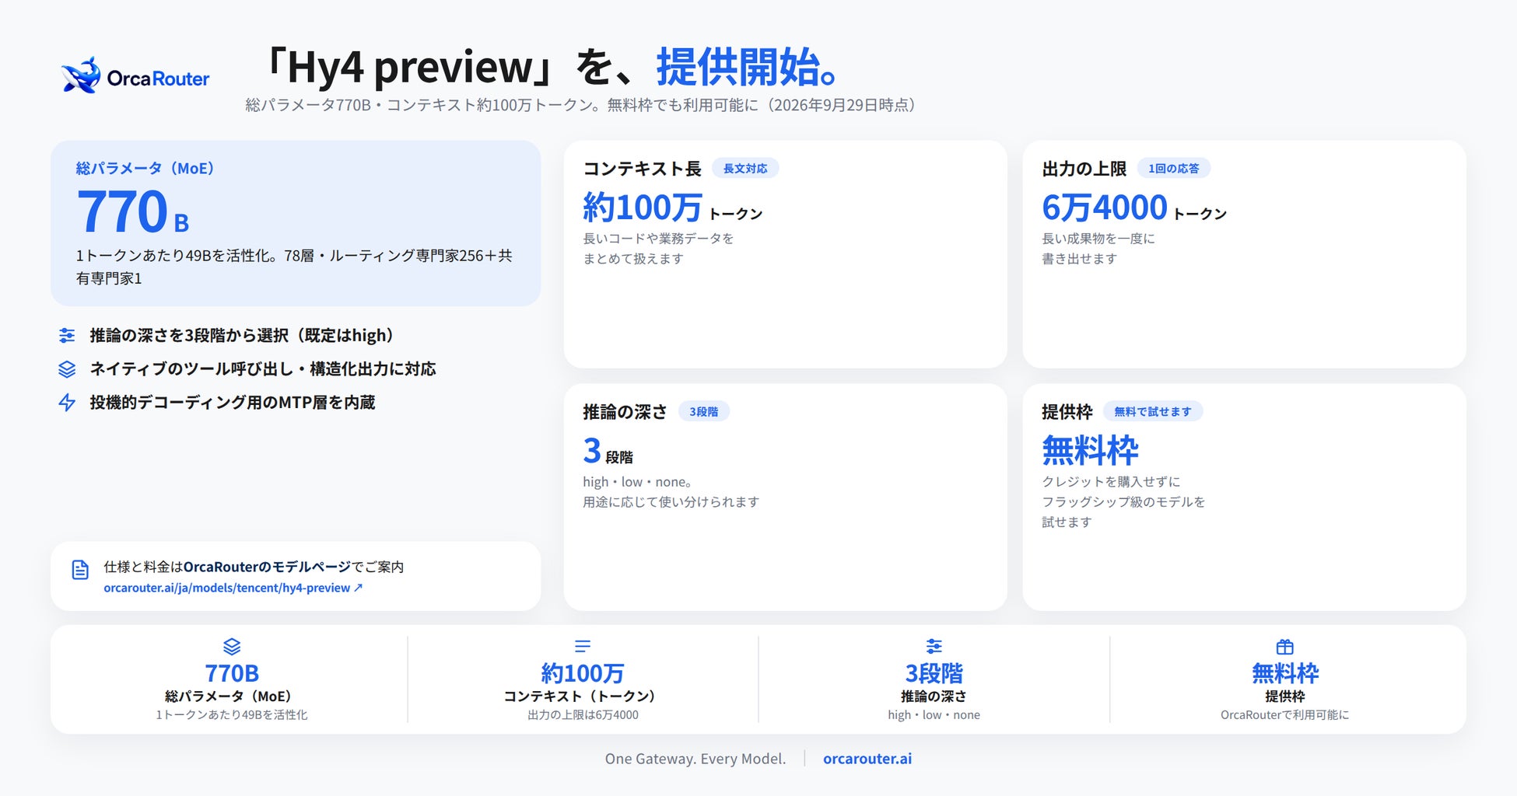Click the 3段階 badge next to 推論の深さ
The height and width of the screenshot is (796, 1517).
tap(704, 412)
